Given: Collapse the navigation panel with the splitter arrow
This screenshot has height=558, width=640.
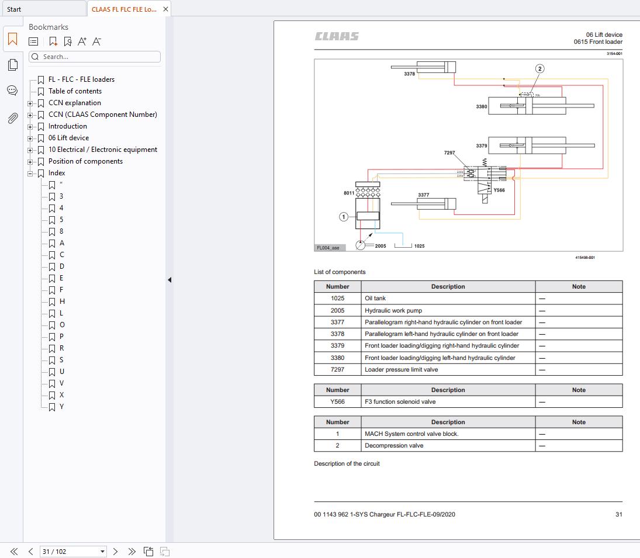Looking at the screenshot, I should click(x=169, y=280).
